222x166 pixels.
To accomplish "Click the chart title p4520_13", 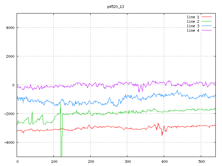I will click(x=116, y=7).
